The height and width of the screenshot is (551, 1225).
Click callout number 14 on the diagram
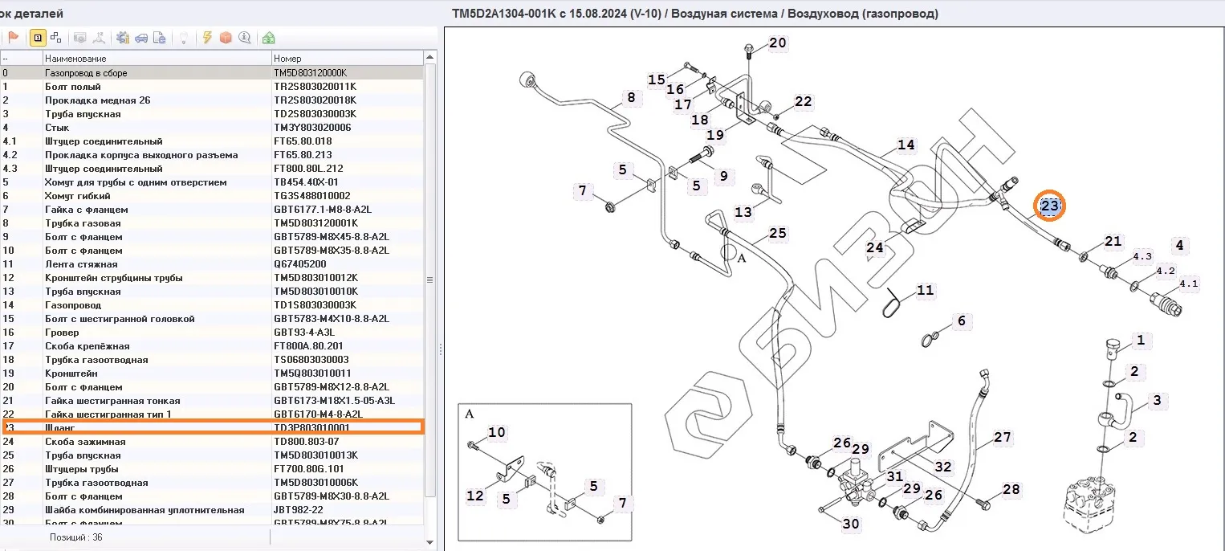click(906, 145)
